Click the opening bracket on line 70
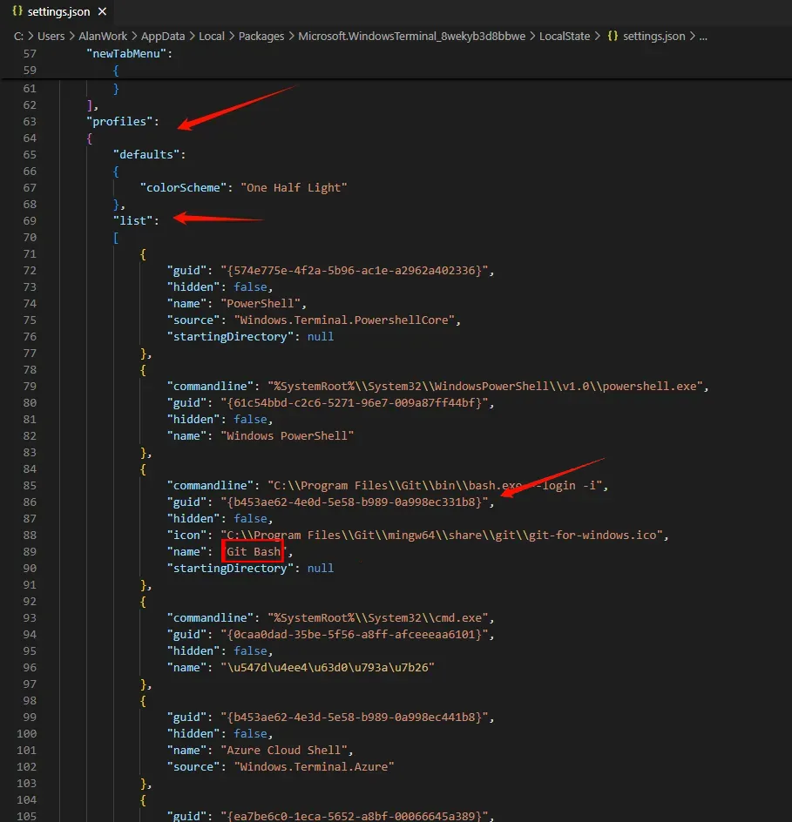 click(x=116, y=238)
